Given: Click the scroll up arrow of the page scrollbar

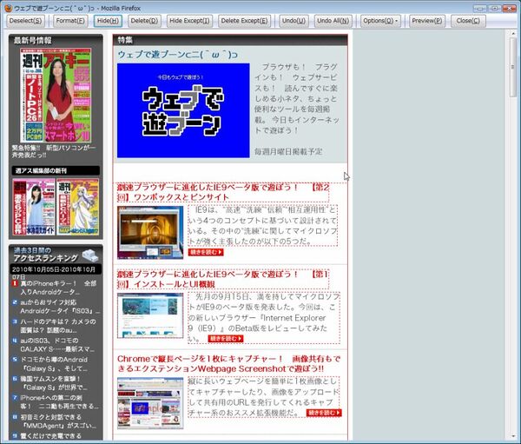Looking at the screenshot, I should tap(513, 33).
